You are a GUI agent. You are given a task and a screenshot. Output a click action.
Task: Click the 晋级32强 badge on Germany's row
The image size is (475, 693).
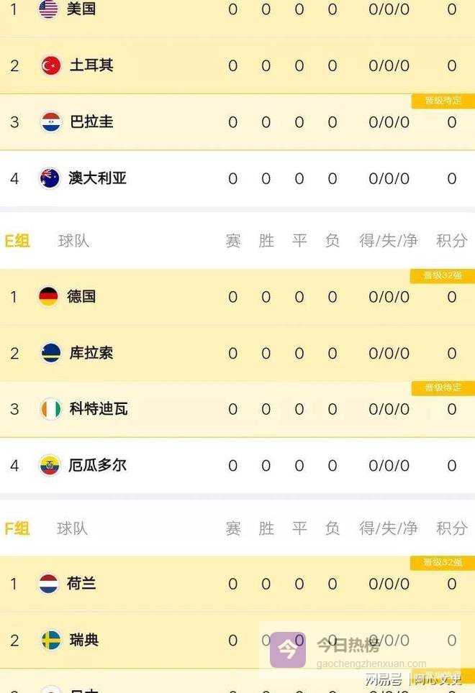[x=443, y=275]
